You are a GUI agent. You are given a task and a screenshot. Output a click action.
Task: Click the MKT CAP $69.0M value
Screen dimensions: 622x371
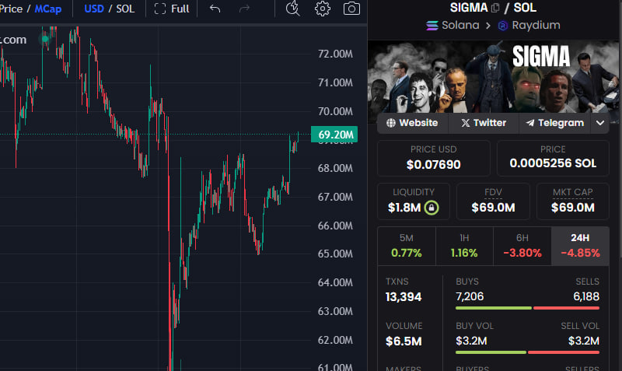573,208
